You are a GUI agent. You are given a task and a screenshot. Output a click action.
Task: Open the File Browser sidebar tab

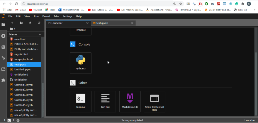coord(3,25)
